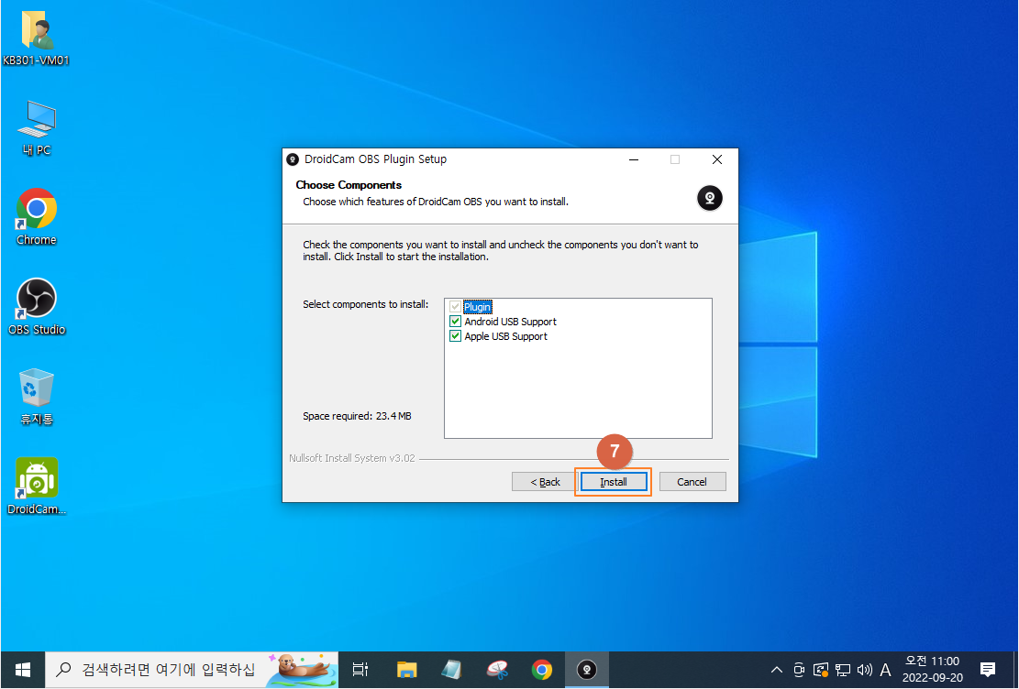Click the security status tray icon

point(821,670)
